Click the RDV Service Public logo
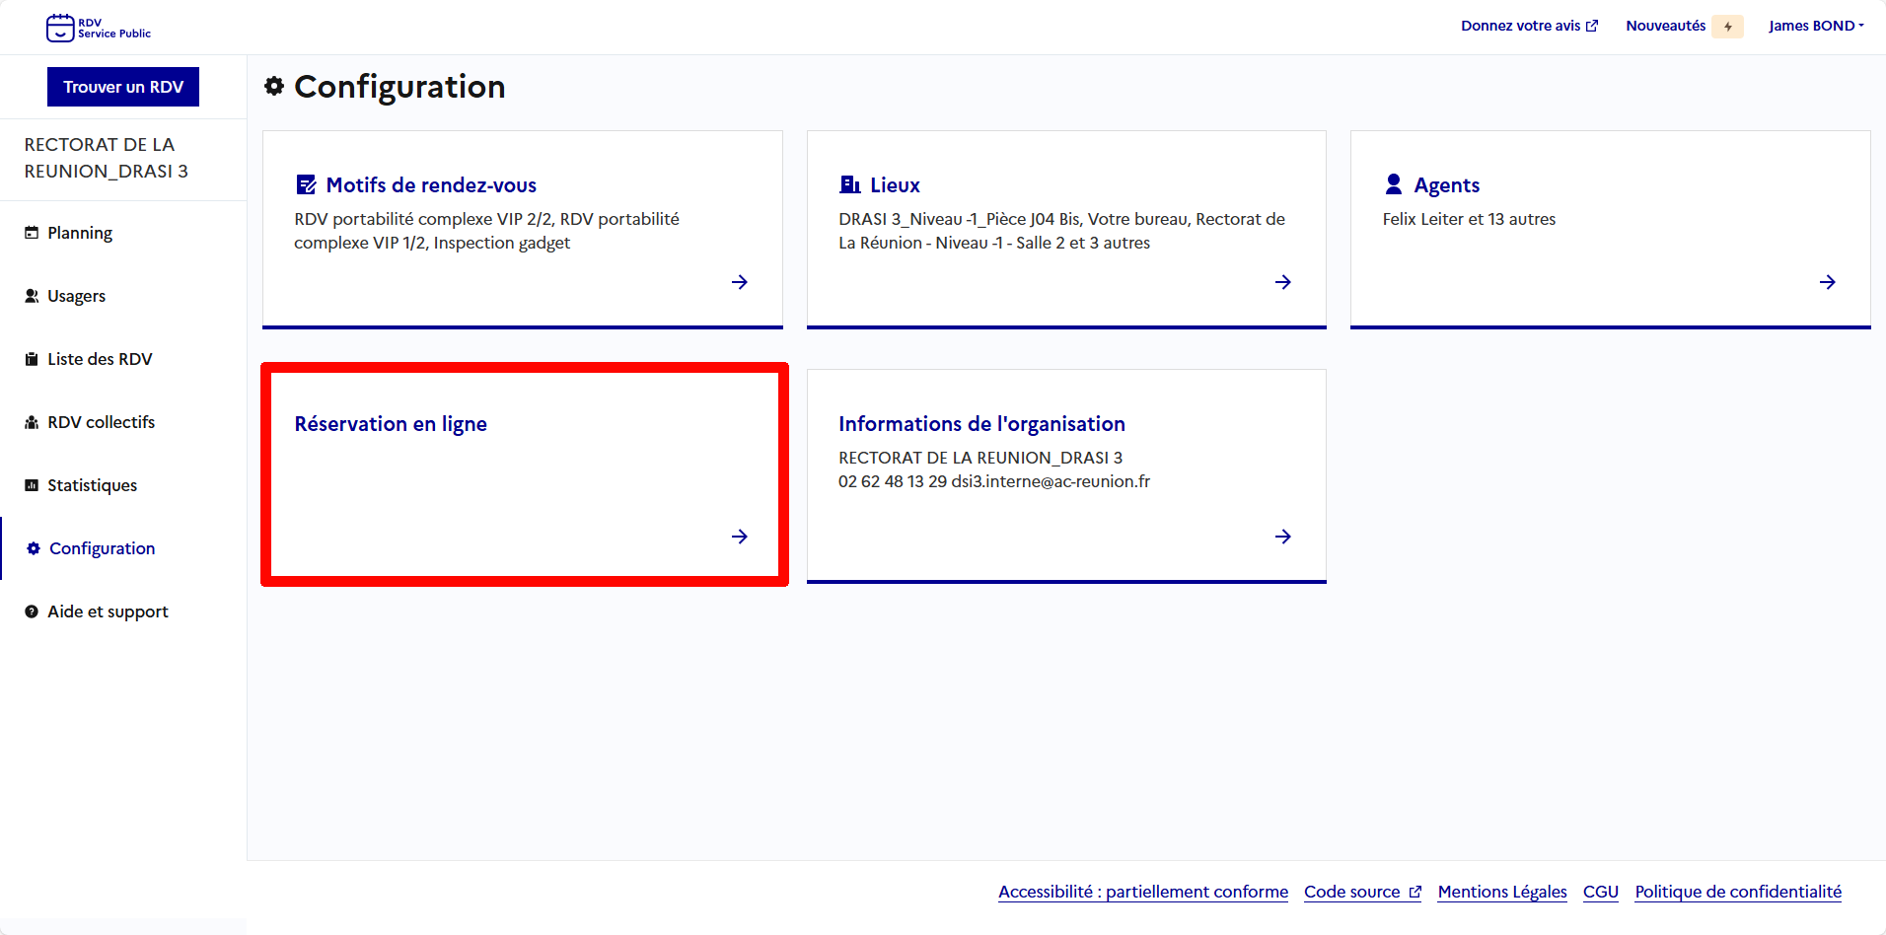The image size is (1886, 935). (x=99, y=28)
